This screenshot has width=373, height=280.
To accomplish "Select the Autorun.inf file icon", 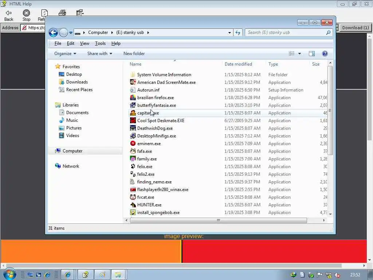I will [133, 90].
